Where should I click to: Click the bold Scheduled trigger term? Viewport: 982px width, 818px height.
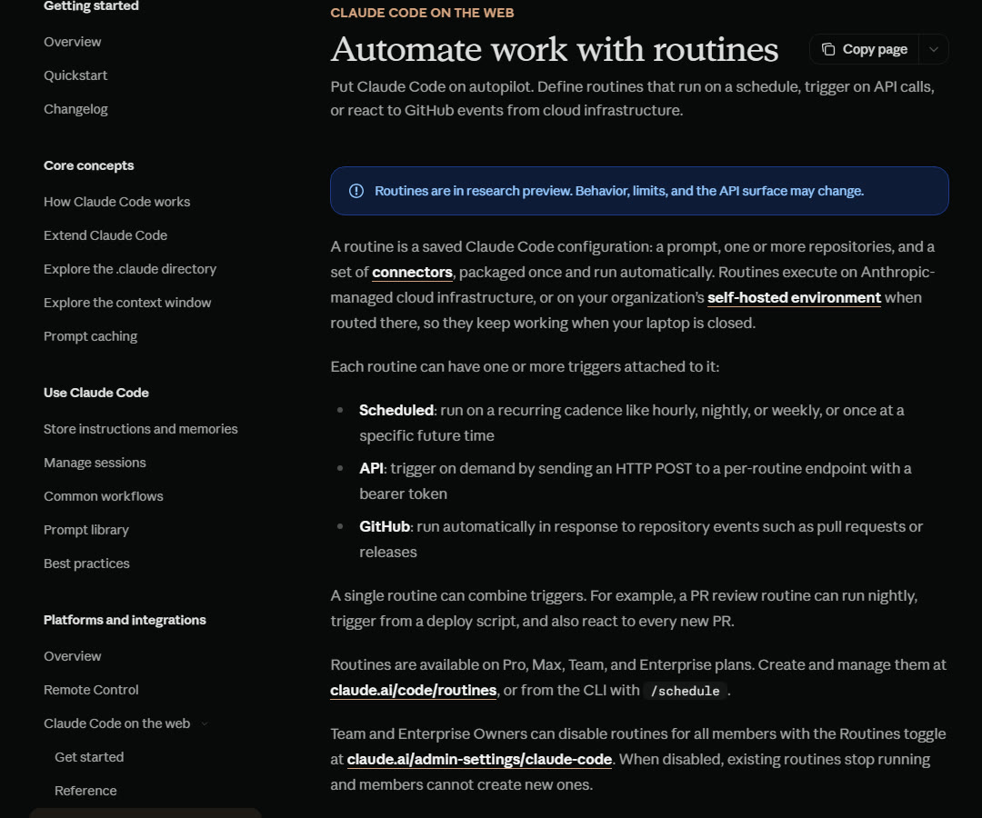point(396,411)
